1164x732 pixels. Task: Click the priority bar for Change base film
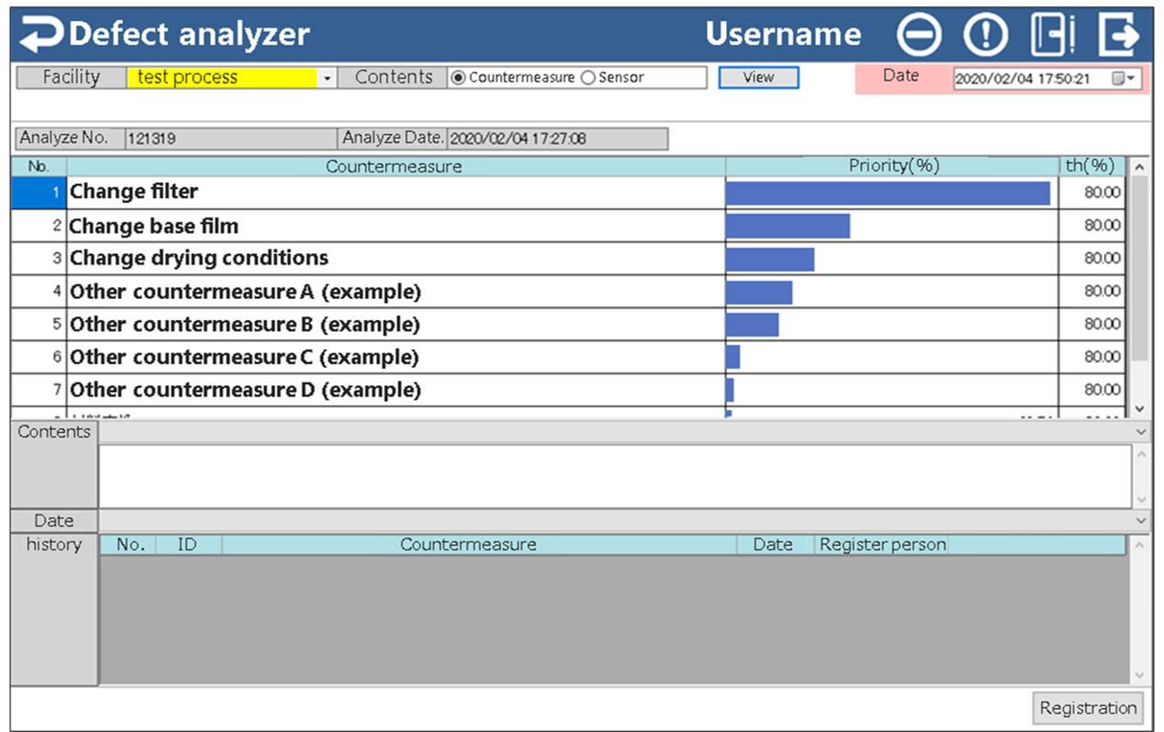point(788,227)
